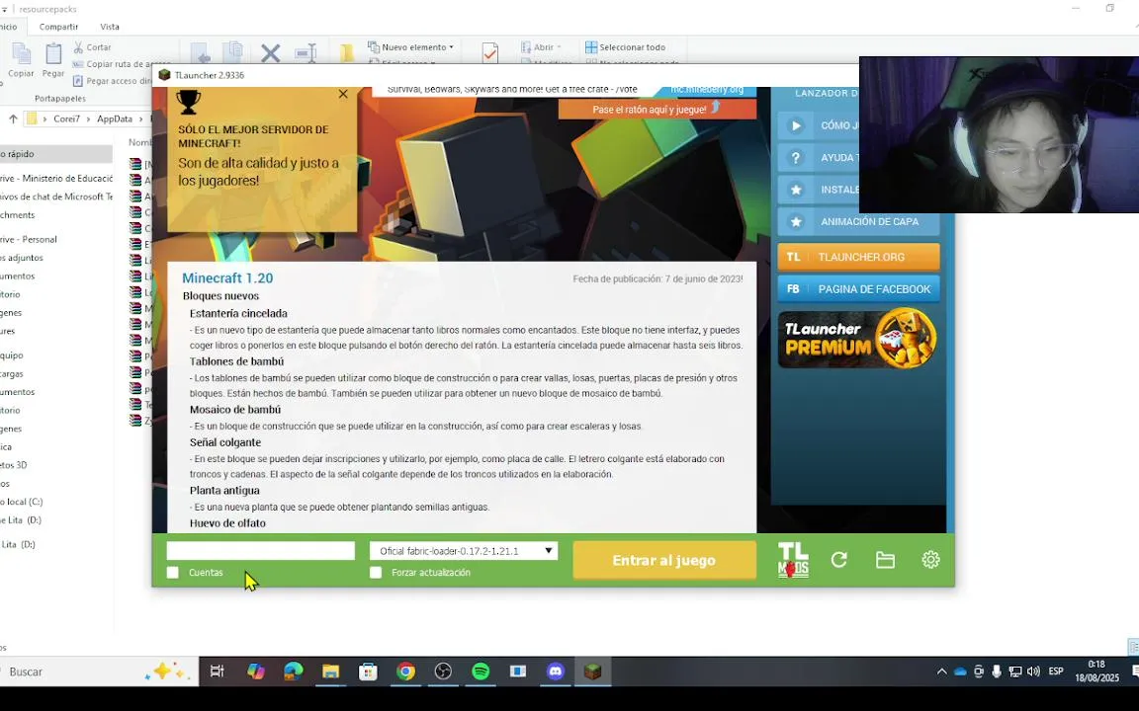The height and width of the screenshot is (711, 1139).
Task: Click the Minecraft 1.20 heading
Action: 227,277
